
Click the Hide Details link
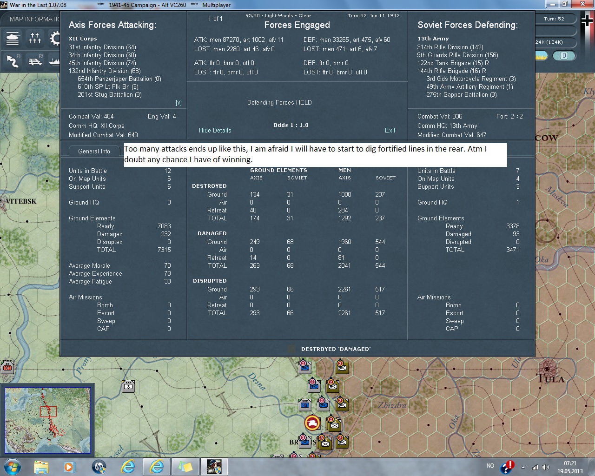(215, 131)
